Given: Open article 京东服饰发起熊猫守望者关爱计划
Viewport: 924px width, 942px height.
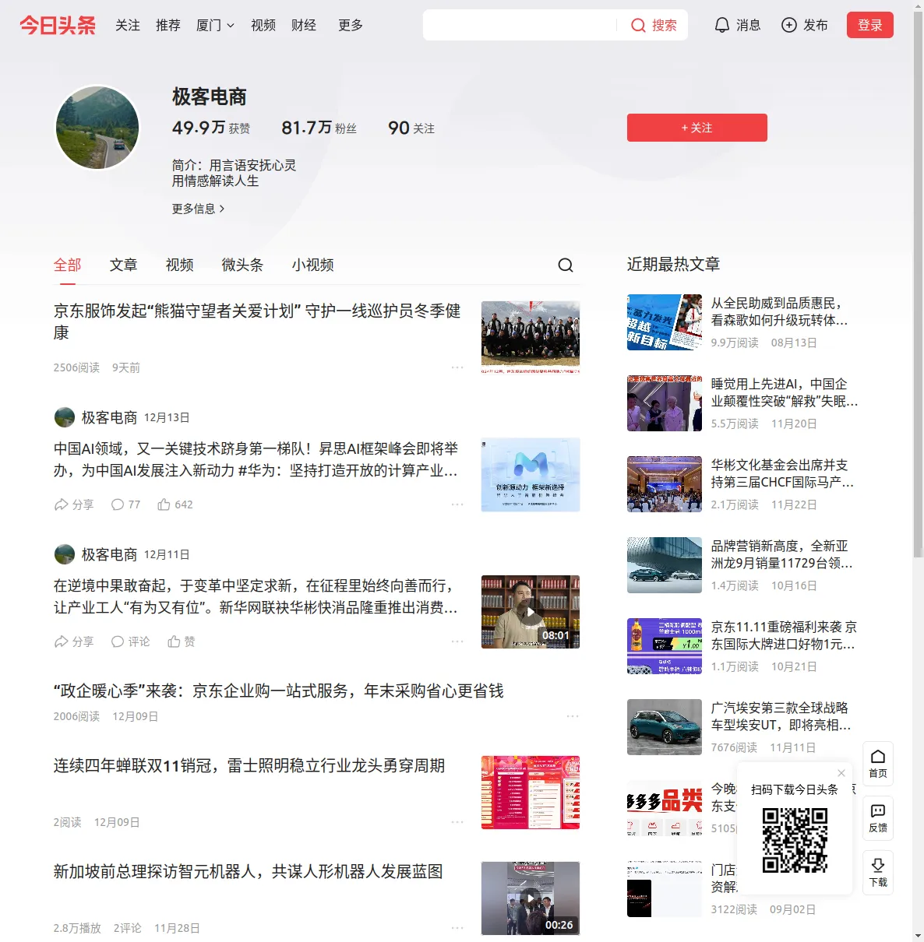Looking at the screenshot, I should 257,322.
